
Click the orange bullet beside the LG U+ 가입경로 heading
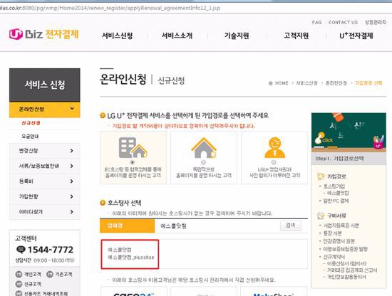103,115
